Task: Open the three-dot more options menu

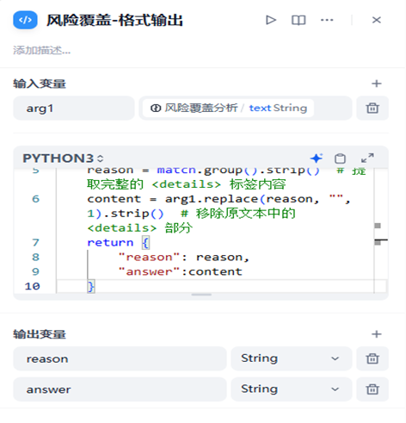Action: (327, 20)
